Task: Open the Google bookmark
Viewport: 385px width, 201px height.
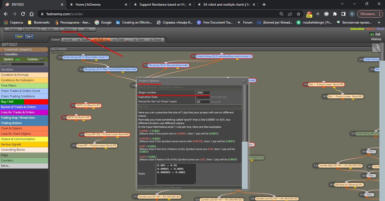Action: click(x=103, y=22)
